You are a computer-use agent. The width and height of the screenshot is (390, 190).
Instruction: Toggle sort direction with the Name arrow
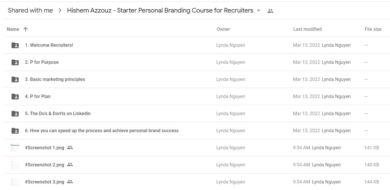click(25, 29)
